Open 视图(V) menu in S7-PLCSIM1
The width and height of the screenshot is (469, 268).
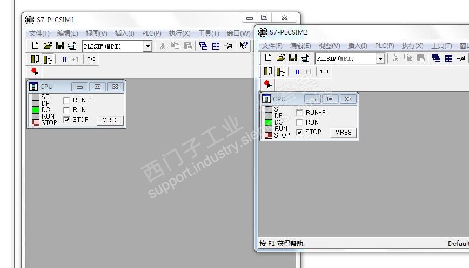point(96,33)
